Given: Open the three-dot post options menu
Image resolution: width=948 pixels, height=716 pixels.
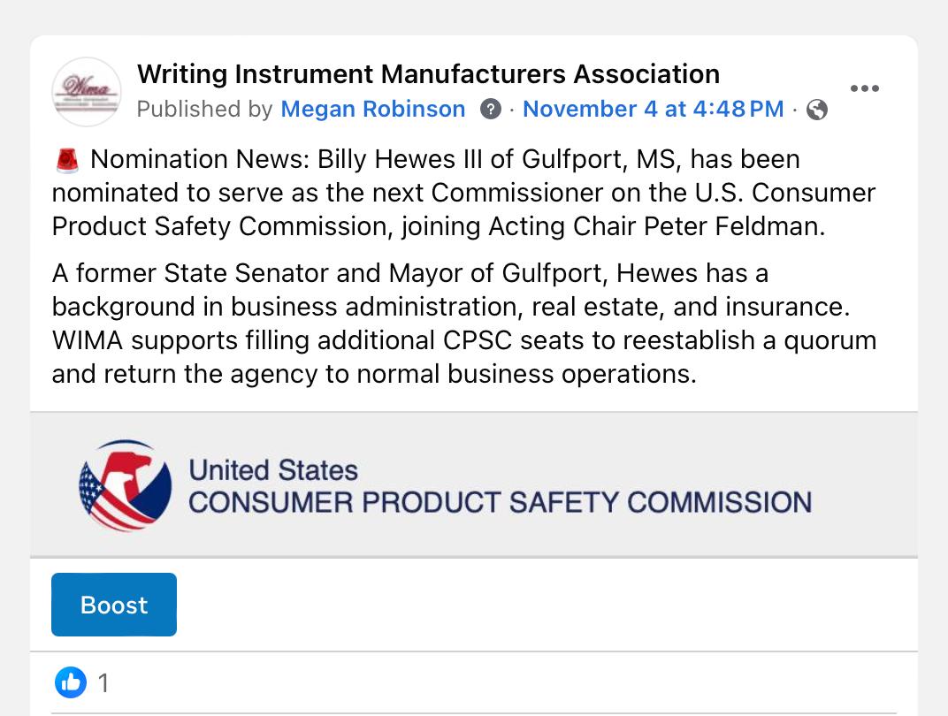Looking at the screenshot, I should (x=864, y=88).
